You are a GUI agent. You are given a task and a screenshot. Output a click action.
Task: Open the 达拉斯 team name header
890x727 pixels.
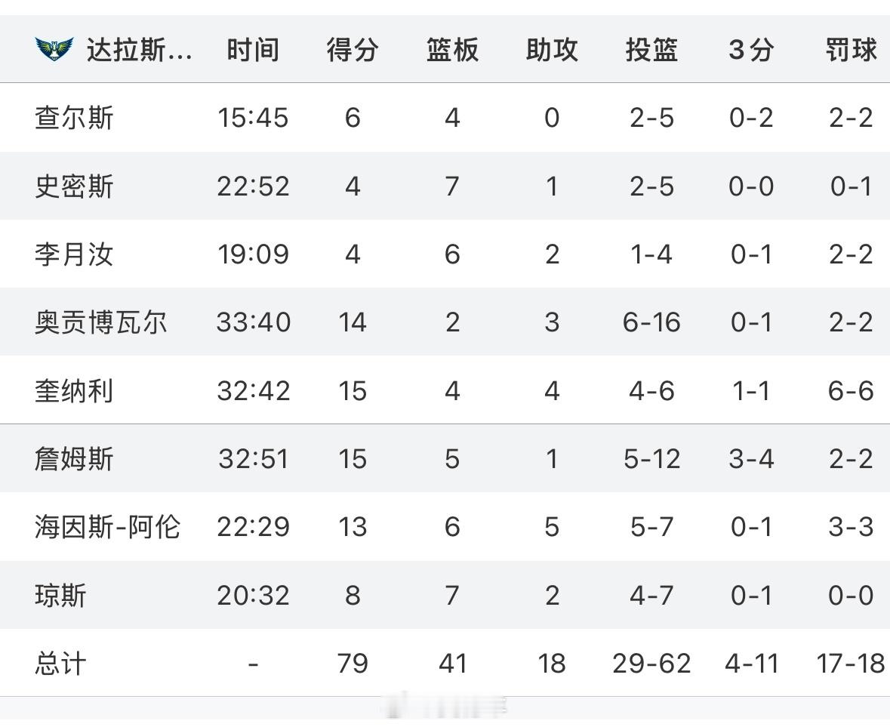(139, 50)
